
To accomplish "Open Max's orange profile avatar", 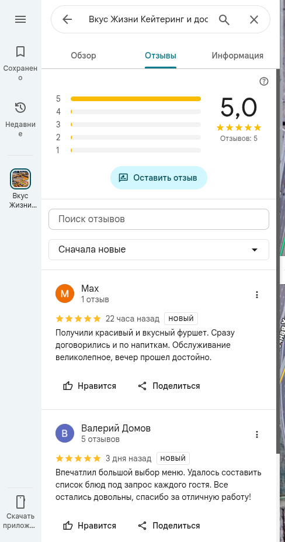I will point(65,294).
